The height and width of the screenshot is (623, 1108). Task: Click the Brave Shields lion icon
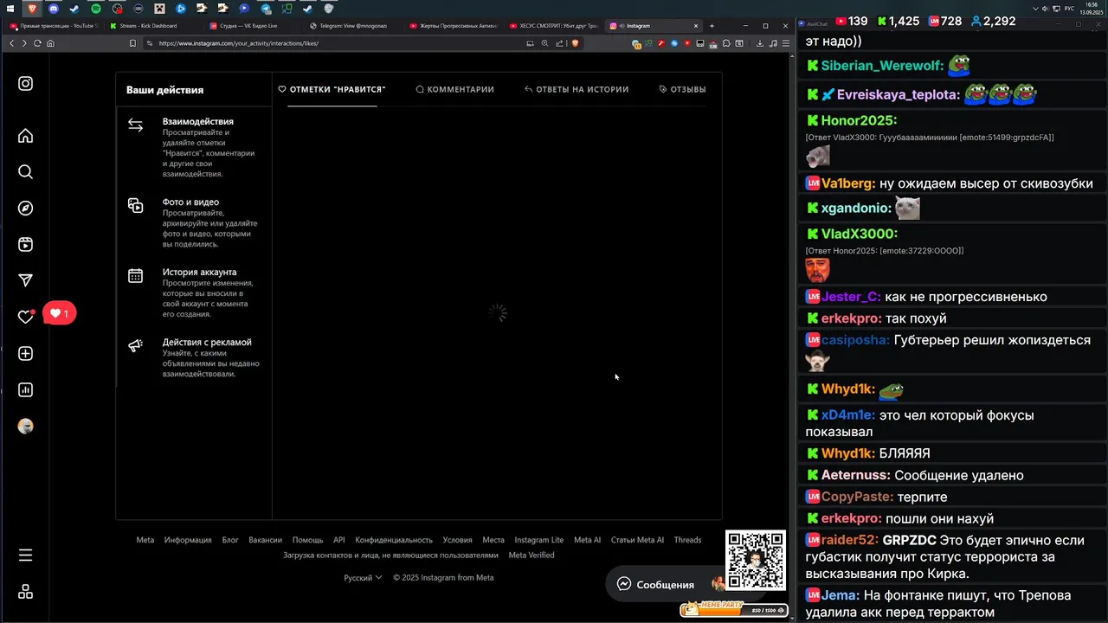pos(575,43)
